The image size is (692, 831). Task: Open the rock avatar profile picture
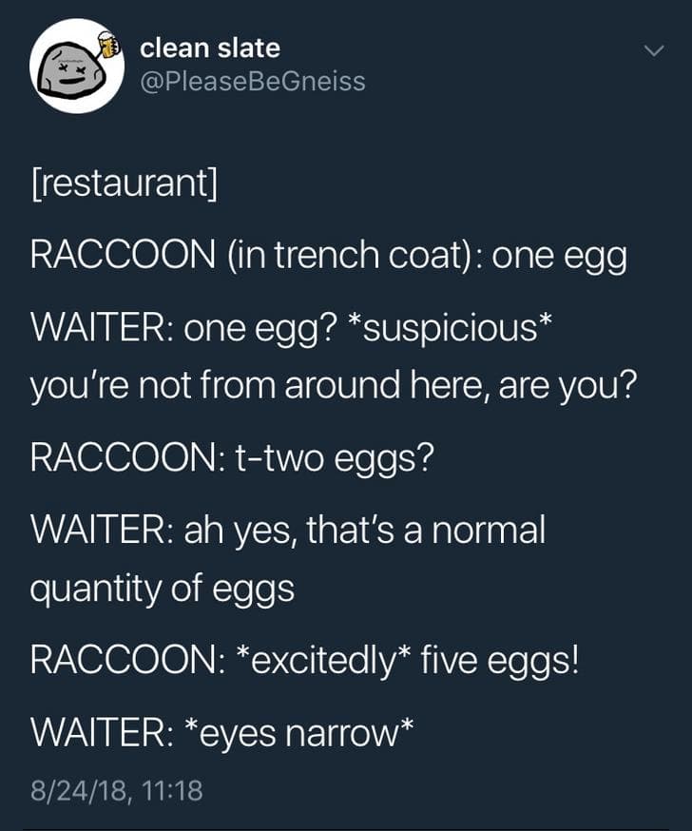(77, 66)
